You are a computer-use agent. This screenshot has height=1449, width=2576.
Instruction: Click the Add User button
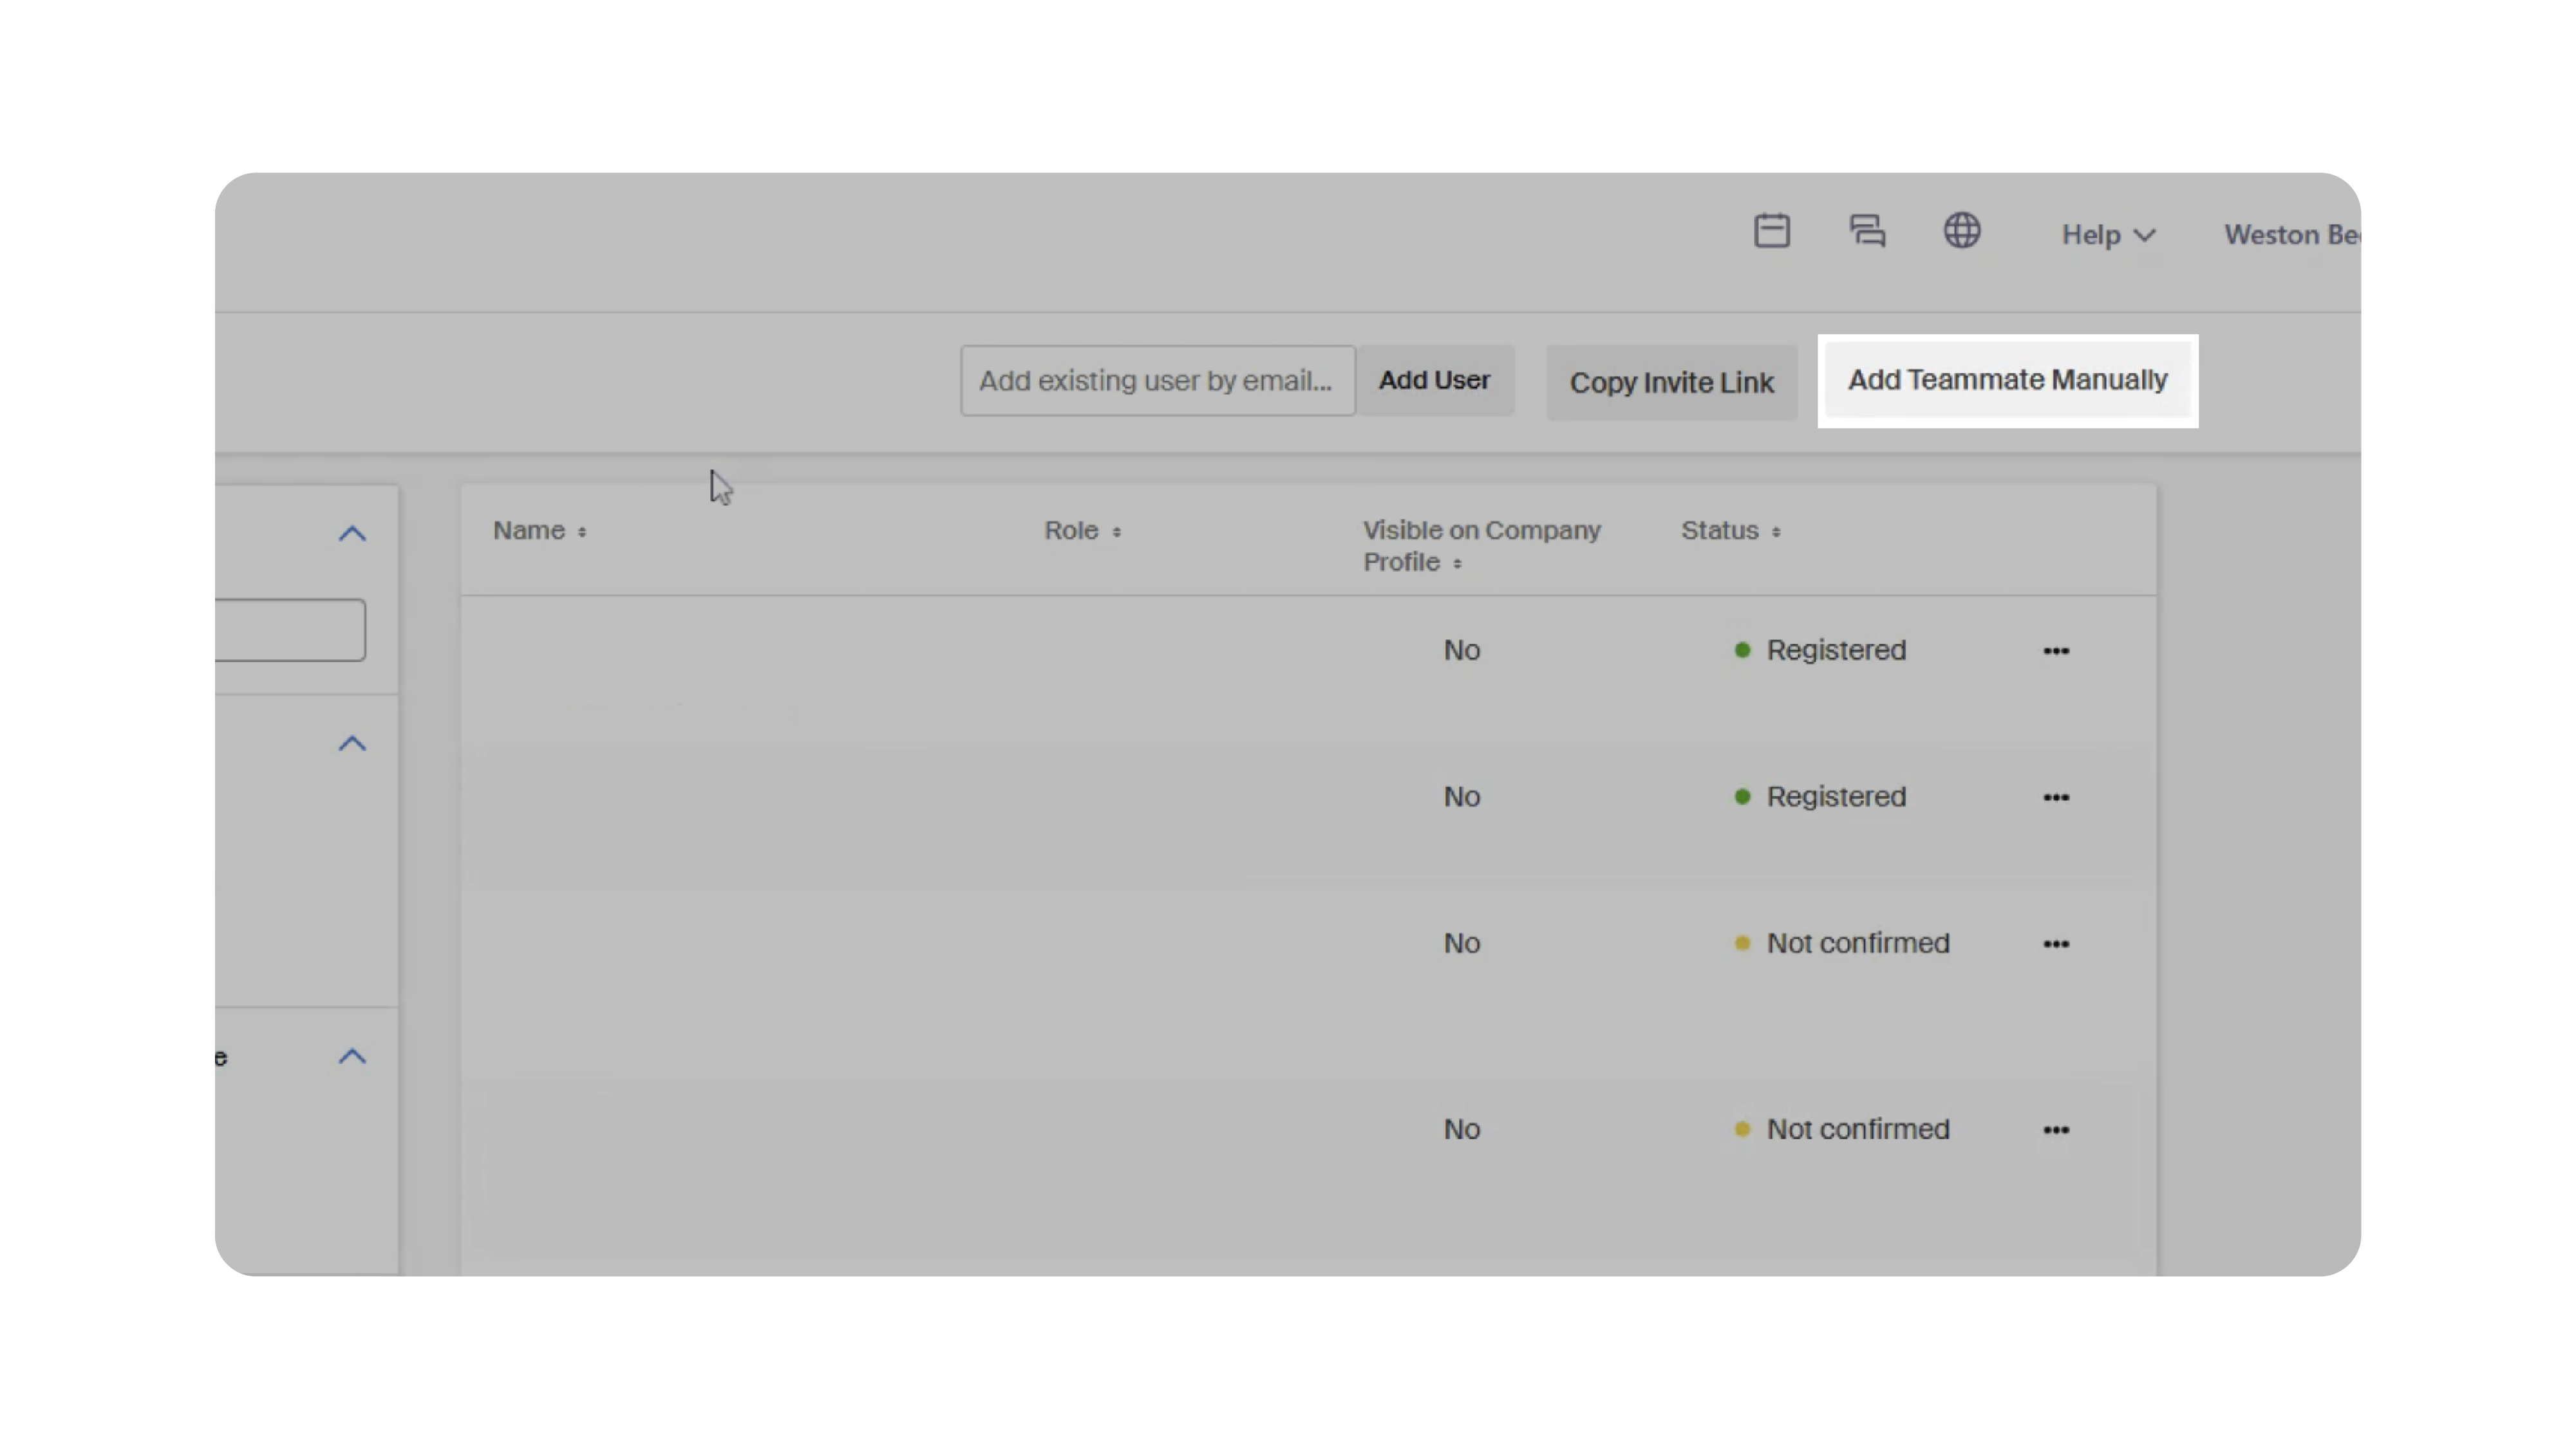(1434, 381)
